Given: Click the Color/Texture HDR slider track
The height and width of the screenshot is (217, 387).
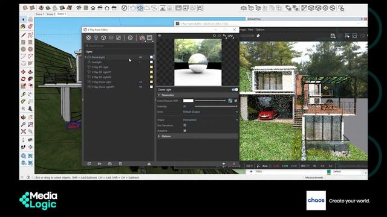Looking at the screenshot, I should (210, 101).
